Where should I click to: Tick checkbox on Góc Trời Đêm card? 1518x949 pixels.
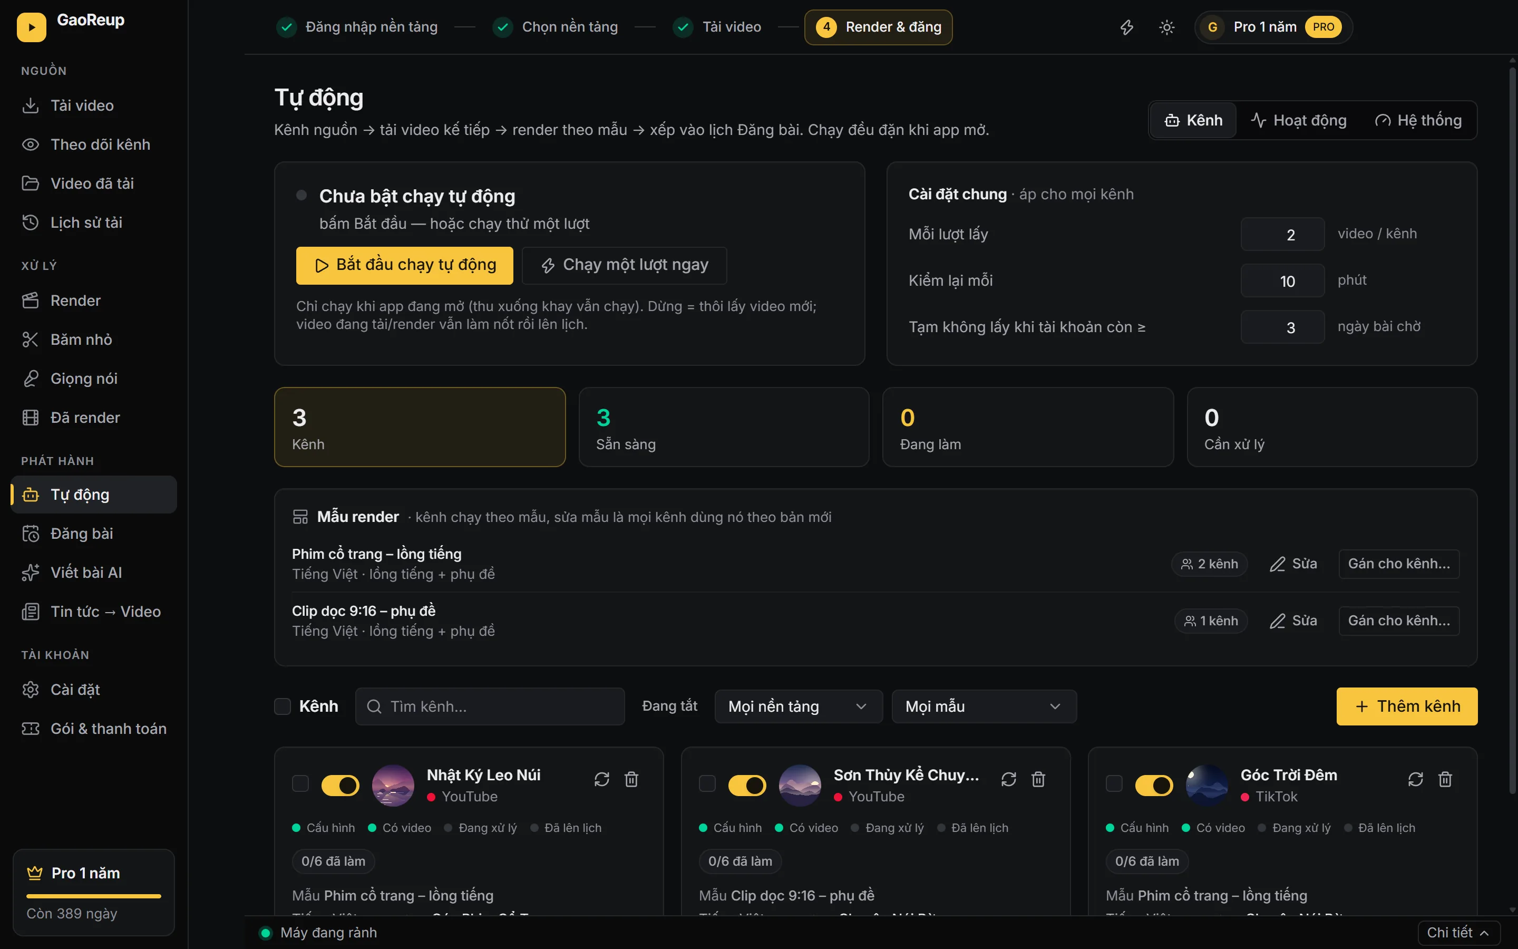coord(1114,783)
